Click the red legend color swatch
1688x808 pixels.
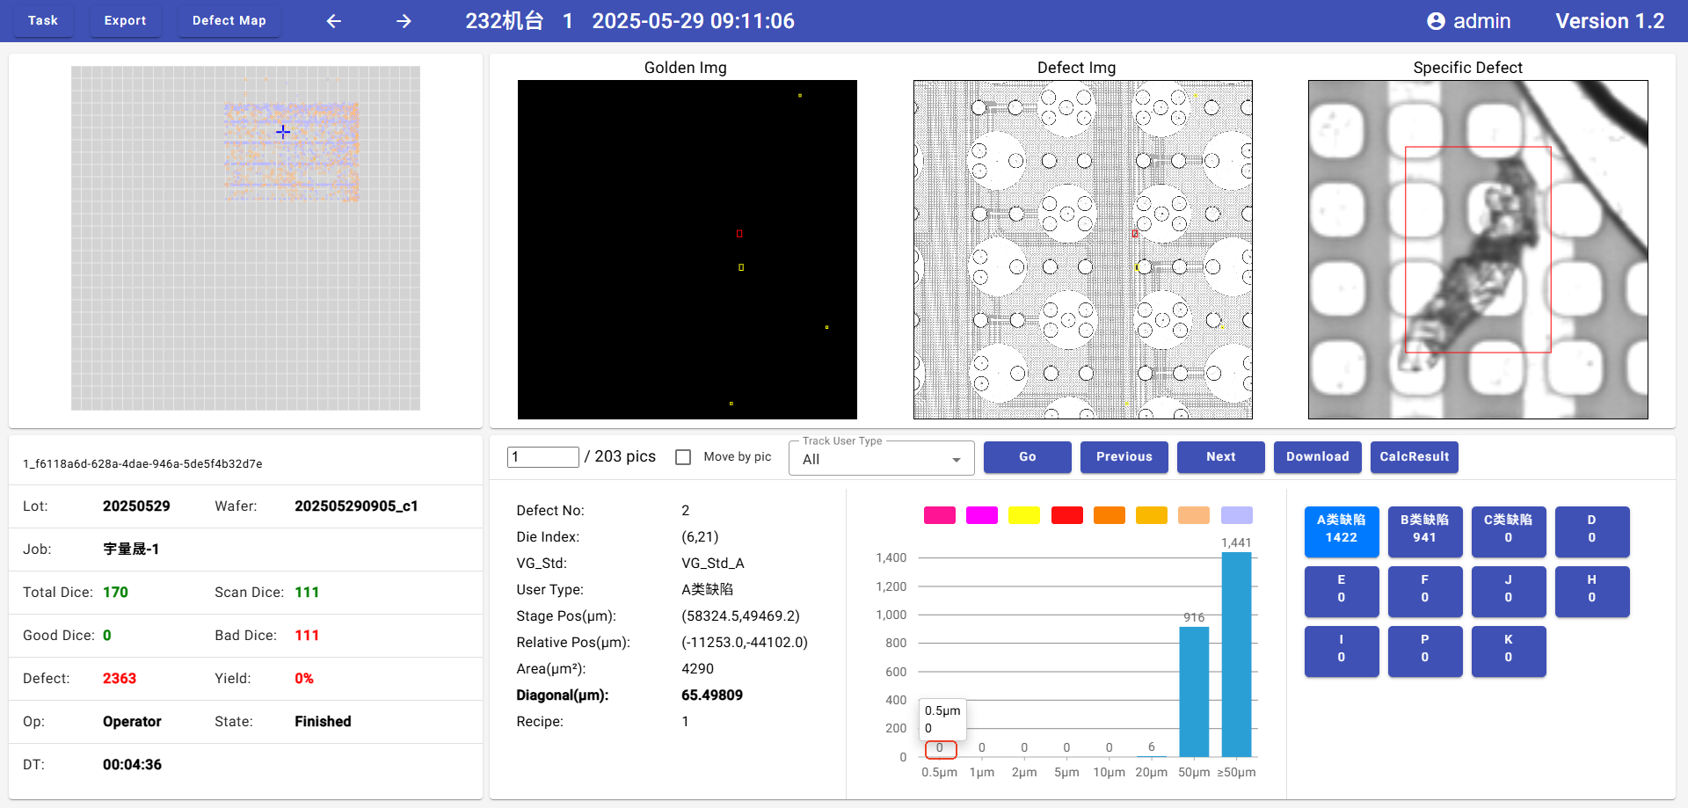point(1067,515)
